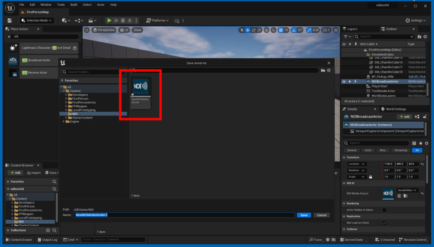Select the Move tool in viewport toolbar
The width and height of the screenshot is (434, 247).
click(248, 30)
